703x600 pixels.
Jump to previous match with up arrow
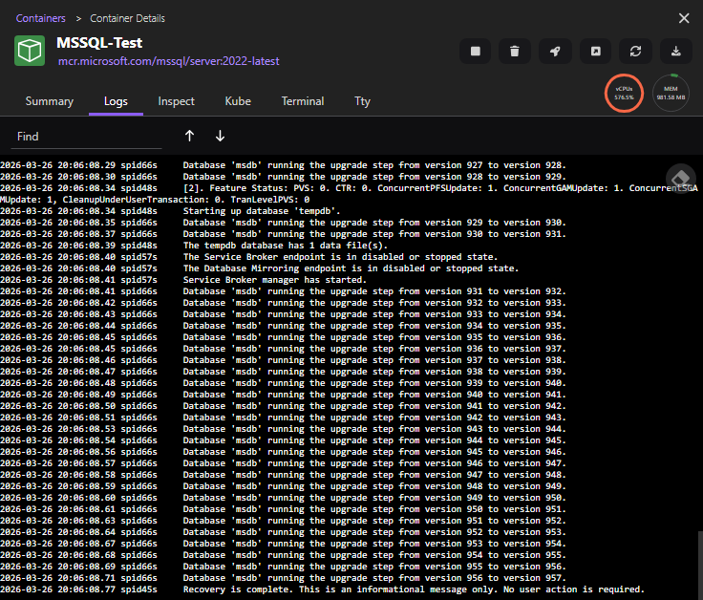190,136
